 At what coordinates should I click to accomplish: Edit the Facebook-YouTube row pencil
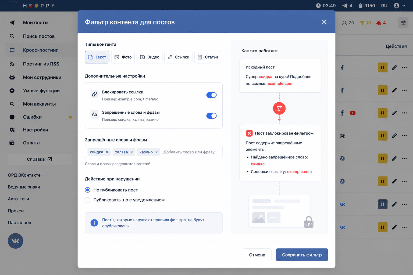394,113
